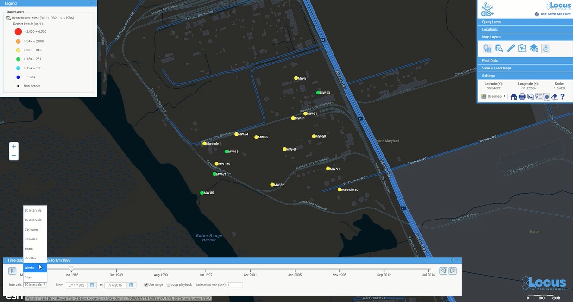Screen dimensions: 573x302
Task: Select Centuries interval option
Action: coord(35,229)
